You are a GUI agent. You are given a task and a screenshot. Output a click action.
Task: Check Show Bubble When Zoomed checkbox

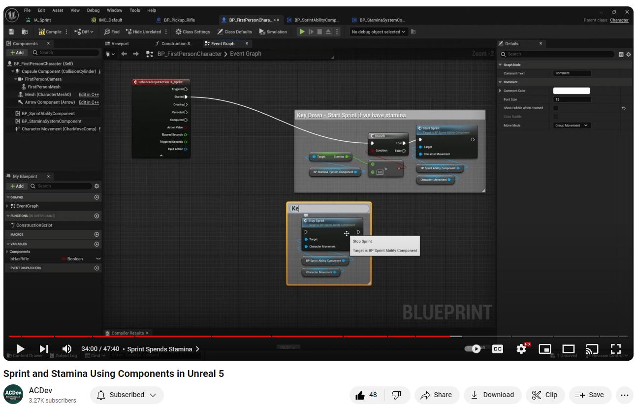556,108
